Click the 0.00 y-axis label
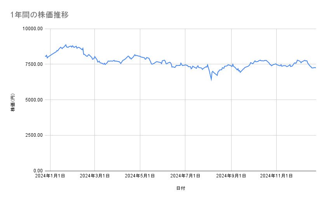Image resolution: width=326 pixels, height=201 pixels. click(x=37, y=170)
